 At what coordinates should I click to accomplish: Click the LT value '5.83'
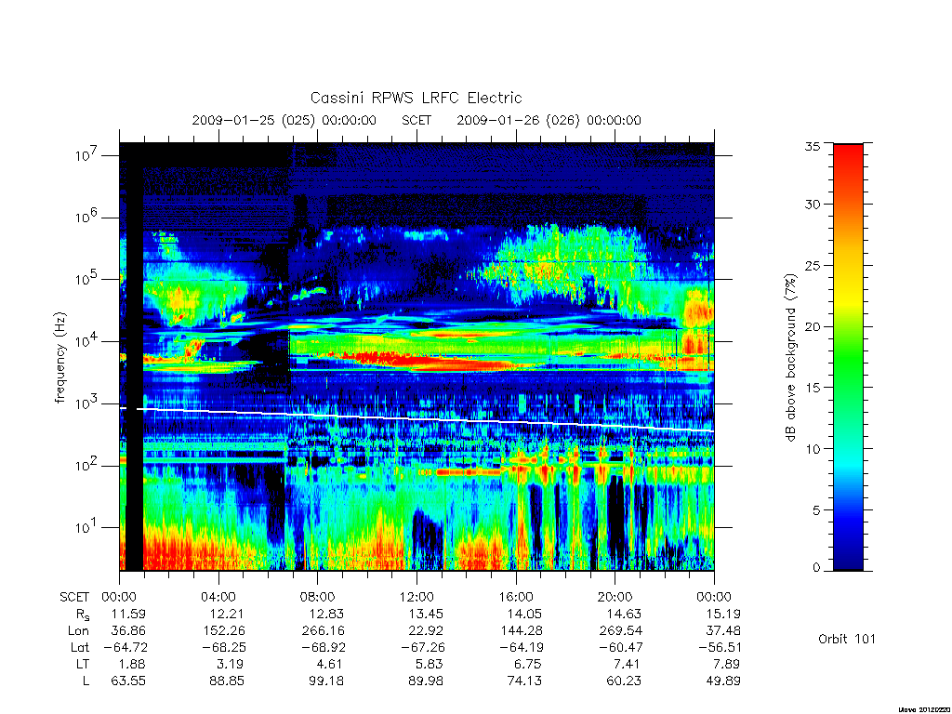430,664
